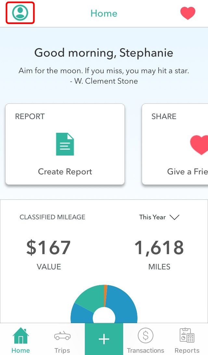Screen dimensions: 208x355
Task: Switch to the Trips tab label
Action: pos(62,350)
